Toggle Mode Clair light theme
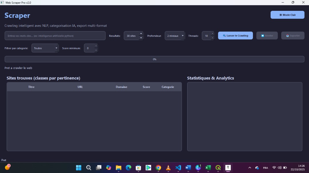The image size is (309, 173). click(x=287, y=15)
